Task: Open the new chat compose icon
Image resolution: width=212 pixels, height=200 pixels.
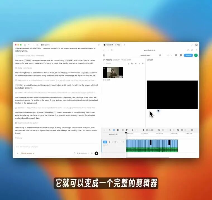Action: coord(37,45)
